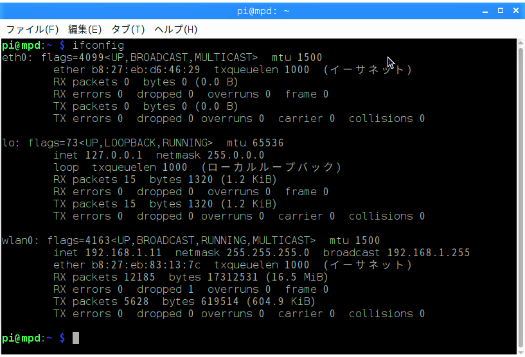Maximize the terminal window
The height and width of the screenshot is (357, 525).
(501, 11)
